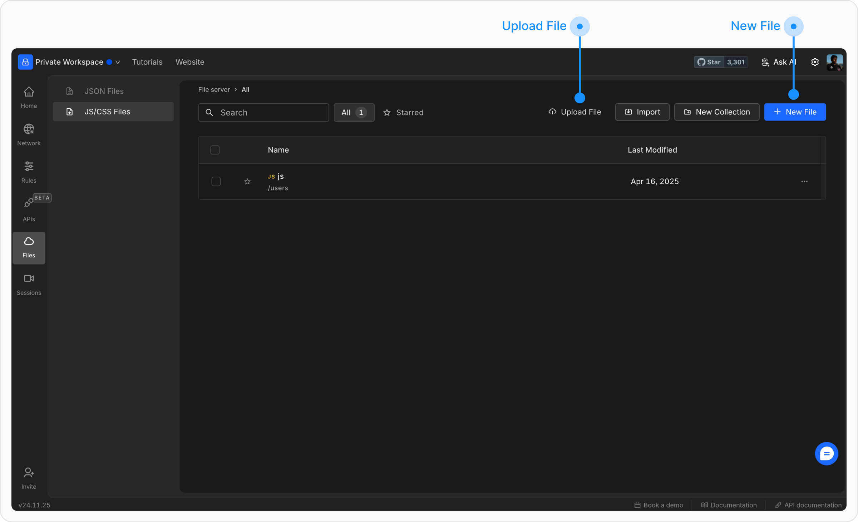The width and height of the screenshot is (858, 522).
Task: Tick the select-all checkbox in header
Action: pos(215,150)
